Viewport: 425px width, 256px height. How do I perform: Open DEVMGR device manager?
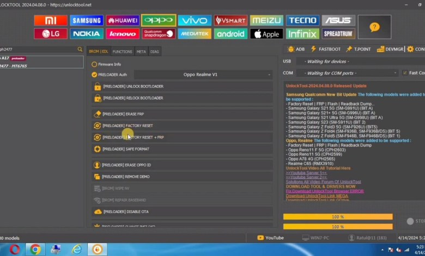point(390,49)
